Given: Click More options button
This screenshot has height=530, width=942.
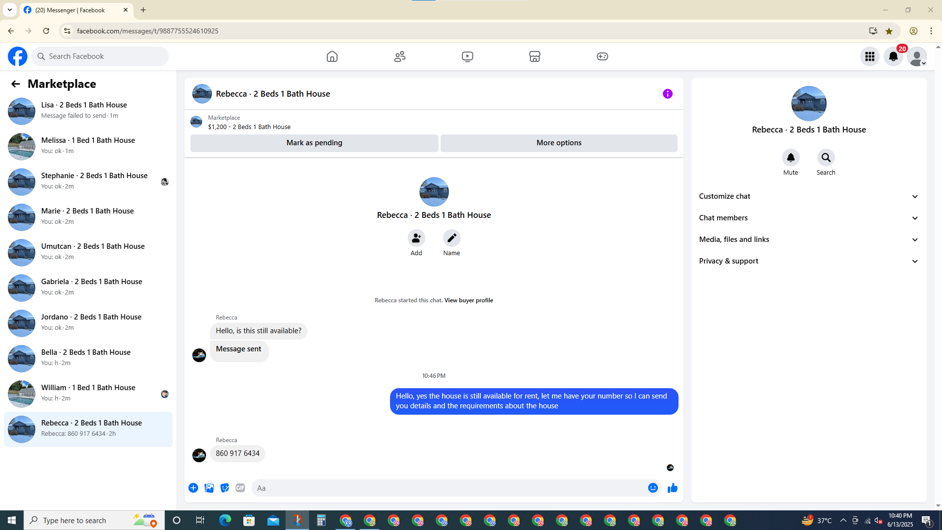Looking at the screenshot, I should click(x=559, y=143).
